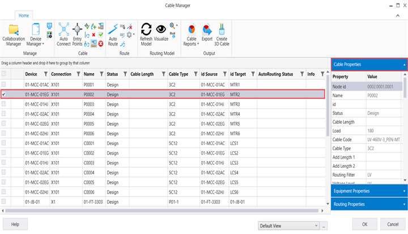Click the ellipsis button beside Default View
Screen dimensions: 408x234
(324, 226)
